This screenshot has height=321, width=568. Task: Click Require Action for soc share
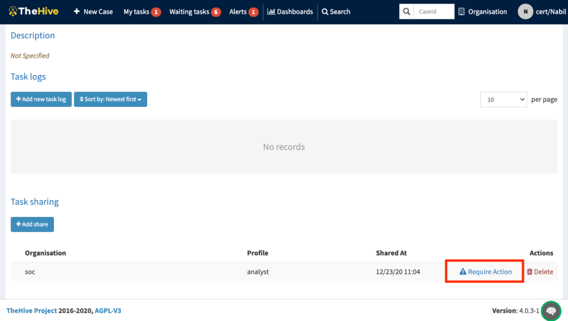pos(485,272)
